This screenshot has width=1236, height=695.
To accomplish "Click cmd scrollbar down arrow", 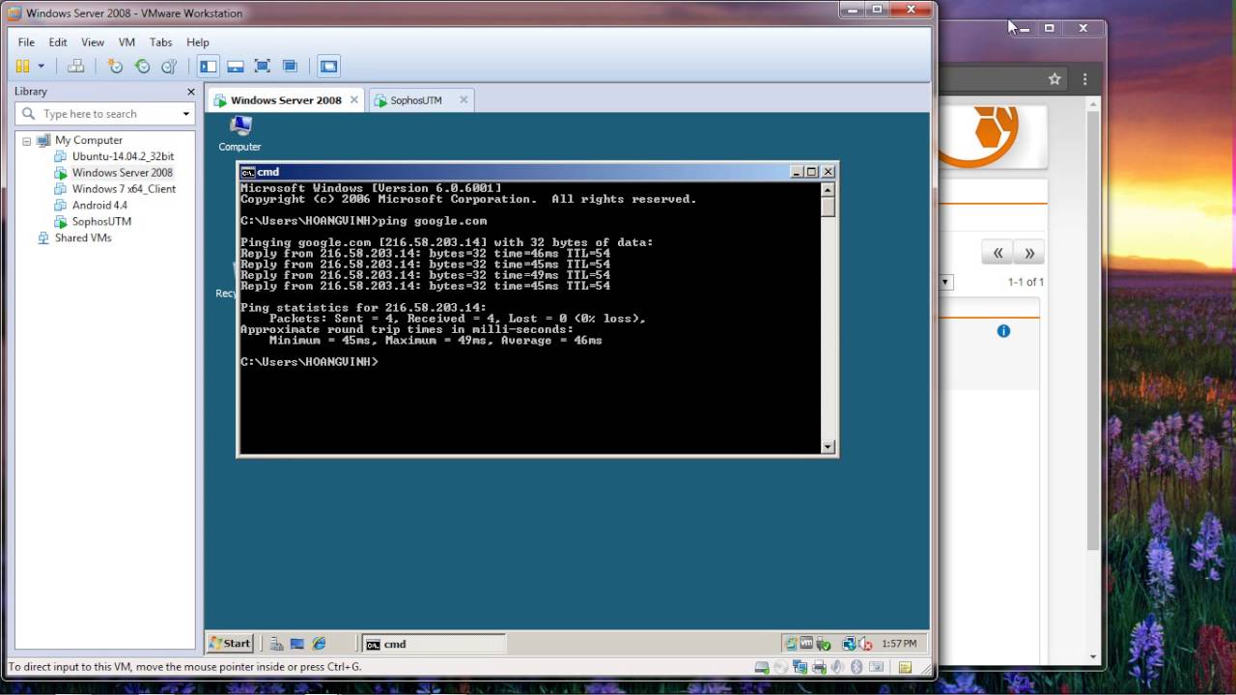I will pyautogui.click(x=829, y=446).
